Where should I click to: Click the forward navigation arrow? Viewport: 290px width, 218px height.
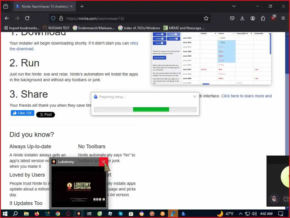(17, 18)
